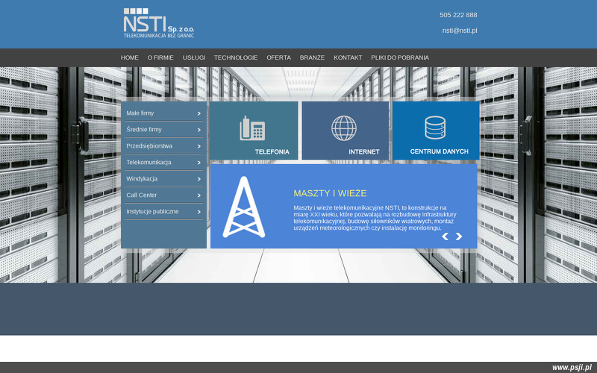Screen dimensions: 597x373
Task: Click the phone number 505 222 888
Action: pyautogui.click(x=458, y=15)
